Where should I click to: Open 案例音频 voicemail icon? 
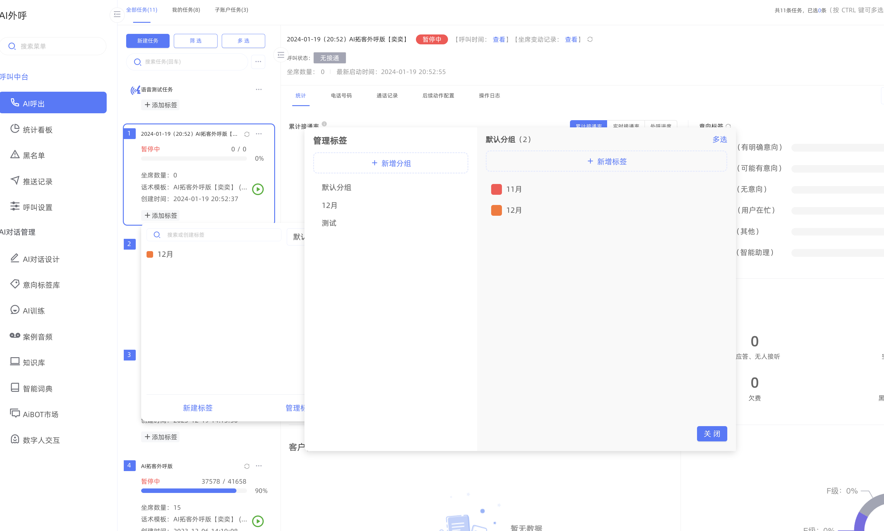click(15, 336)
